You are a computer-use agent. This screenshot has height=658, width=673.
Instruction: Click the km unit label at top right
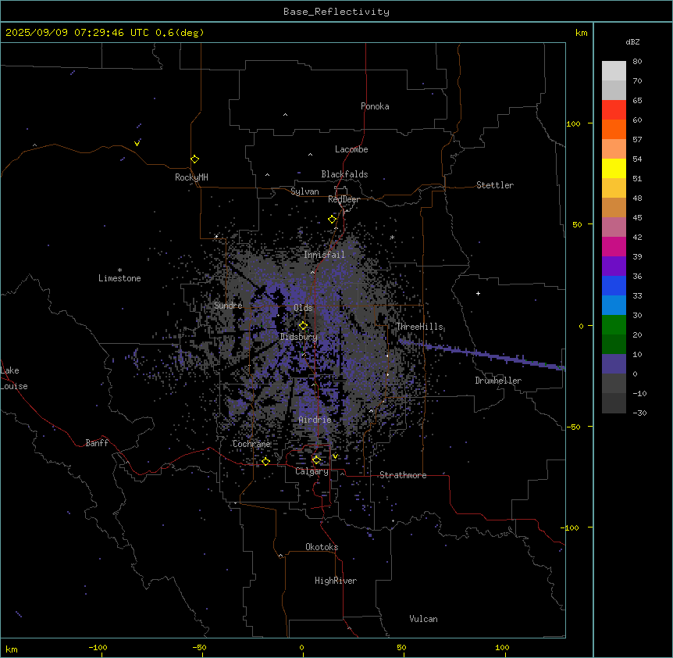pyautogui.click(x=582, y=33)
